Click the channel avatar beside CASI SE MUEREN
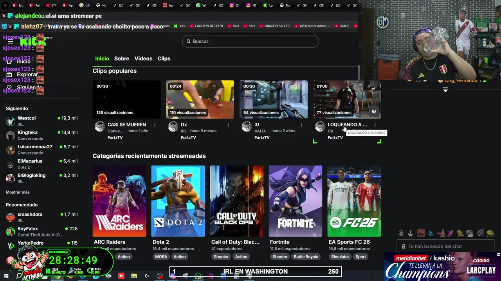This screenshot has width=501, height=281. point(100,126)
